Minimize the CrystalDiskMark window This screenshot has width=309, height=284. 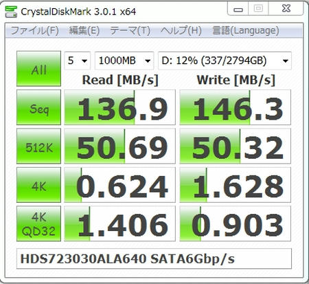point(238,9)
